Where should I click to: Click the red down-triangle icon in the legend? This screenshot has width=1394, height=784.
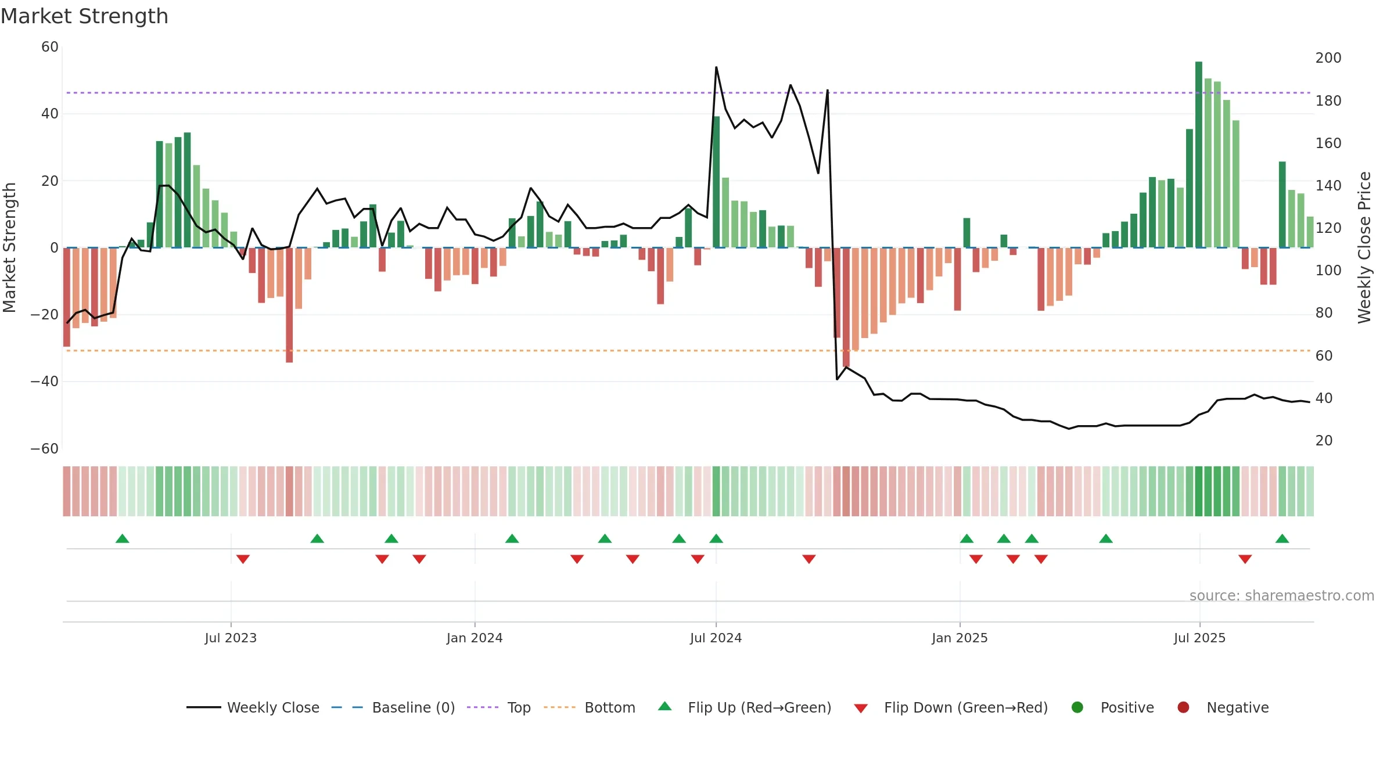click(861, 709)
